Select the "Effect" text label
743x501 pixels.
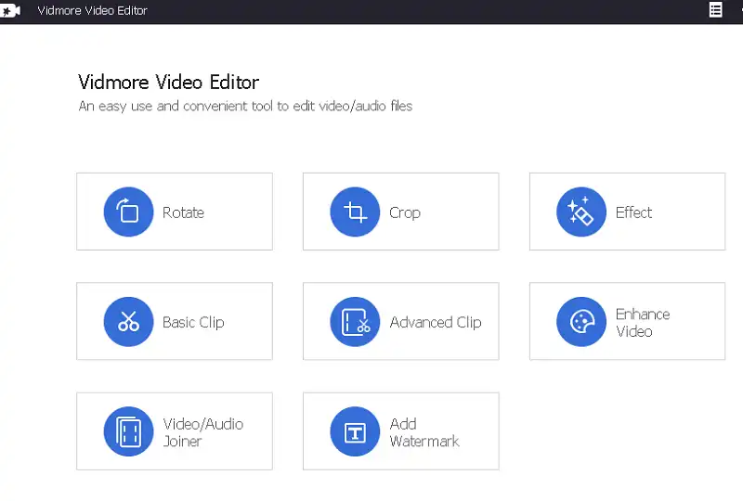633,212
